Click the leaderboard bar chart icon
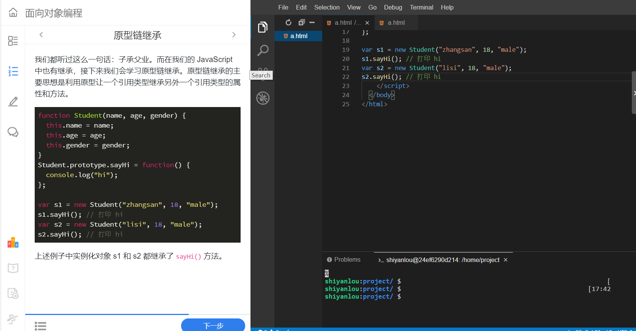 [x=13, y=243]
